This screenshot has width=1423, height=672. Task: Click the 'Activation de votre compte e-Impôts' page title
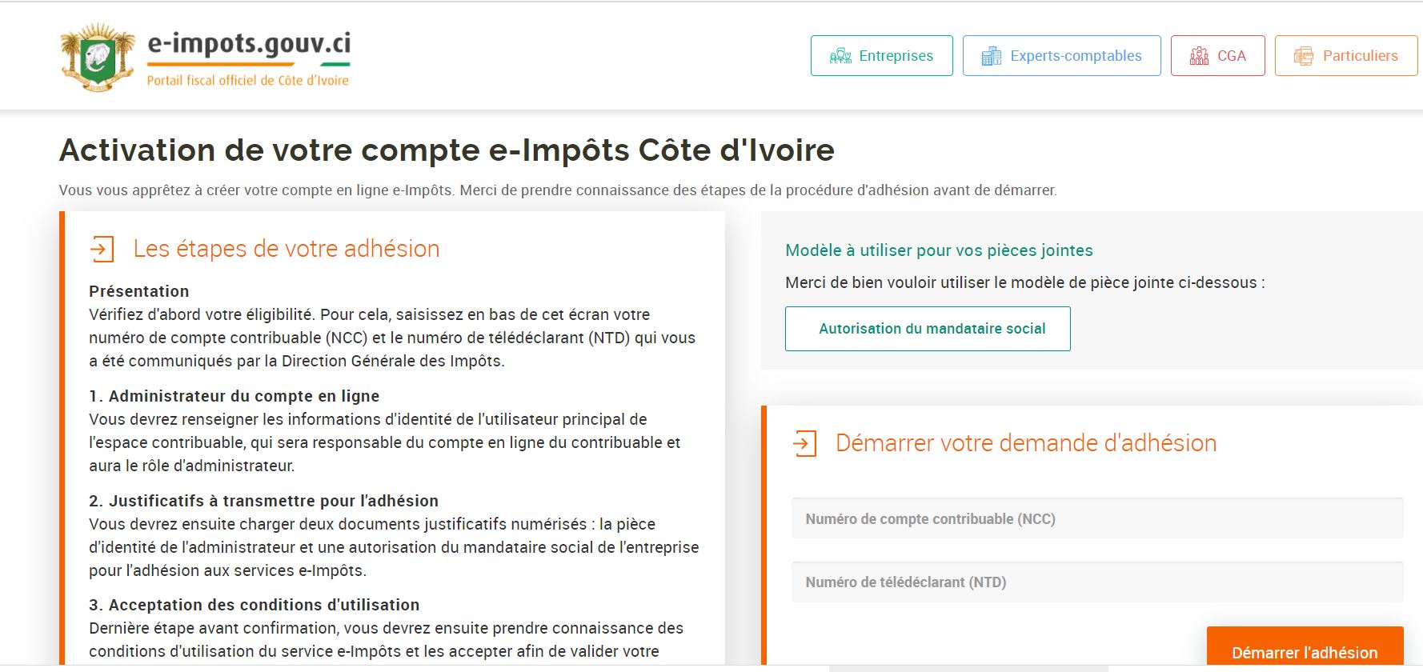[447, 150]
